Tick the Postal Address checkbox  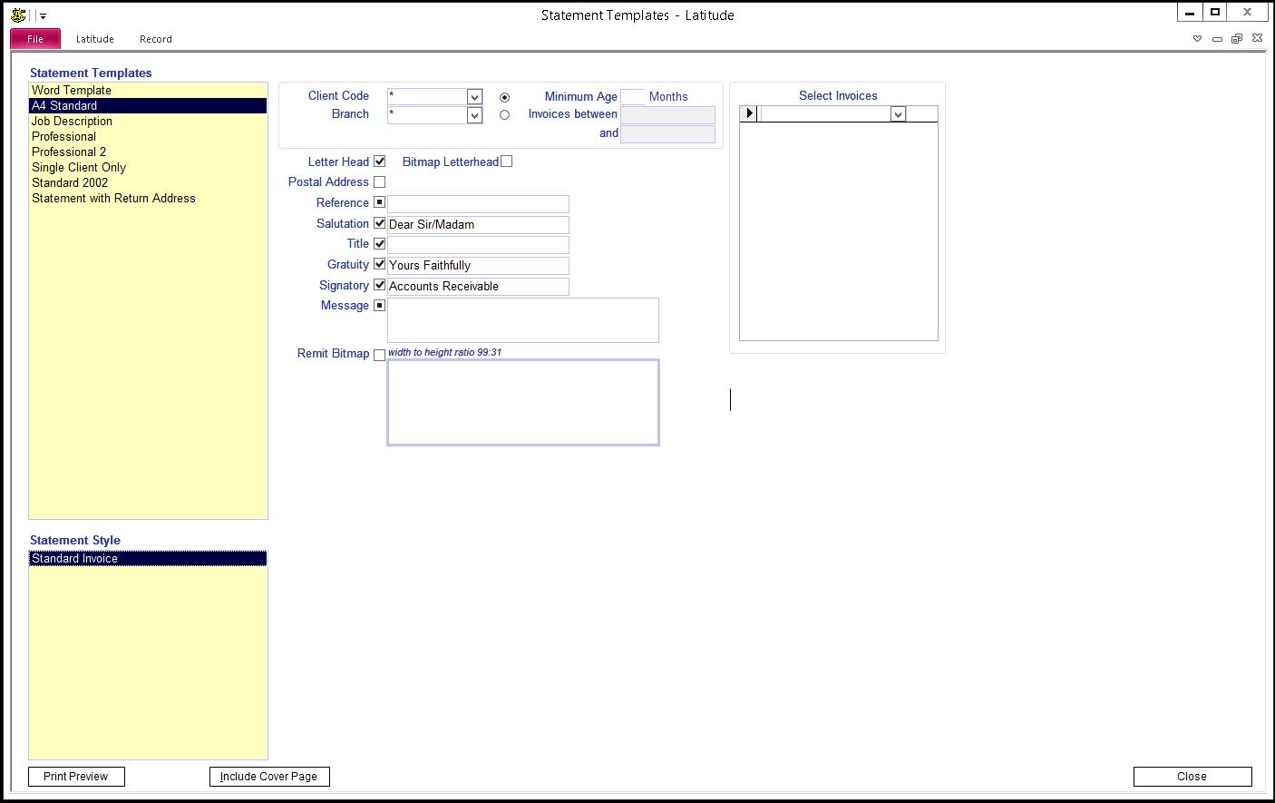click(380, 182)
